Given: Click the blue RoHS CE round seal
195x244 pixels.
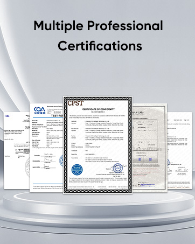Looking at the screenshot, I should 77,170.
